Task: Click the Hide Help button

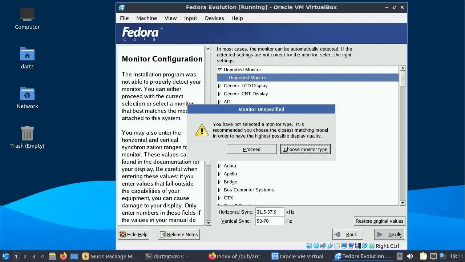Action: pyautogui.click(x=133, y=234)
